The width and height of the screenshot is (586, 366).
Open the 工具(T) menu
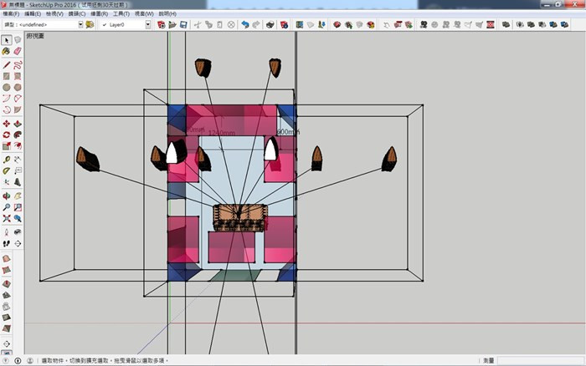121,14
